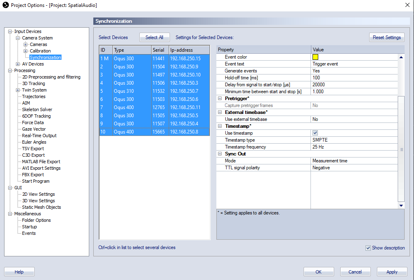This screenshot has width=414, height=280.
Task: Select device row with serial 11441
Action: click(154, 59)
